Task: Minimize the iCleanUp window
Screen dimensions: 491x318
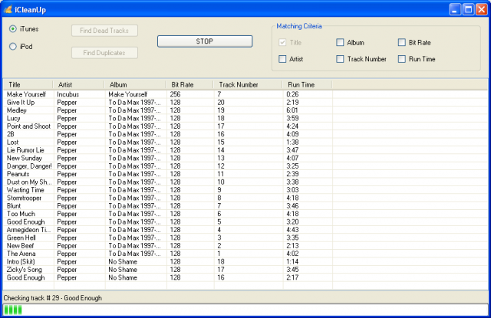Action: coord(455,9)
